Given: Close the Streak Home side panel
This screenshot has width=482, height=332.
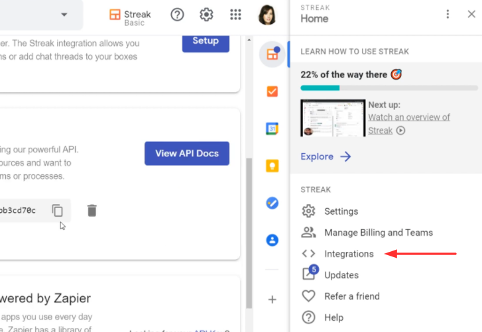Looking at the screenshot, I should pos(471,14).
